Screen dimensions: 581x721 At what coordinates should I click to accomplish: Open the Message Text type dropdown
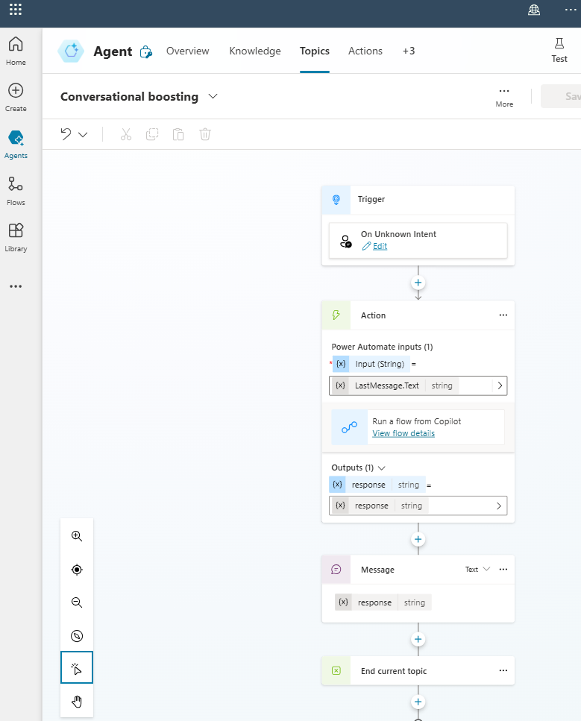(477, 569)
